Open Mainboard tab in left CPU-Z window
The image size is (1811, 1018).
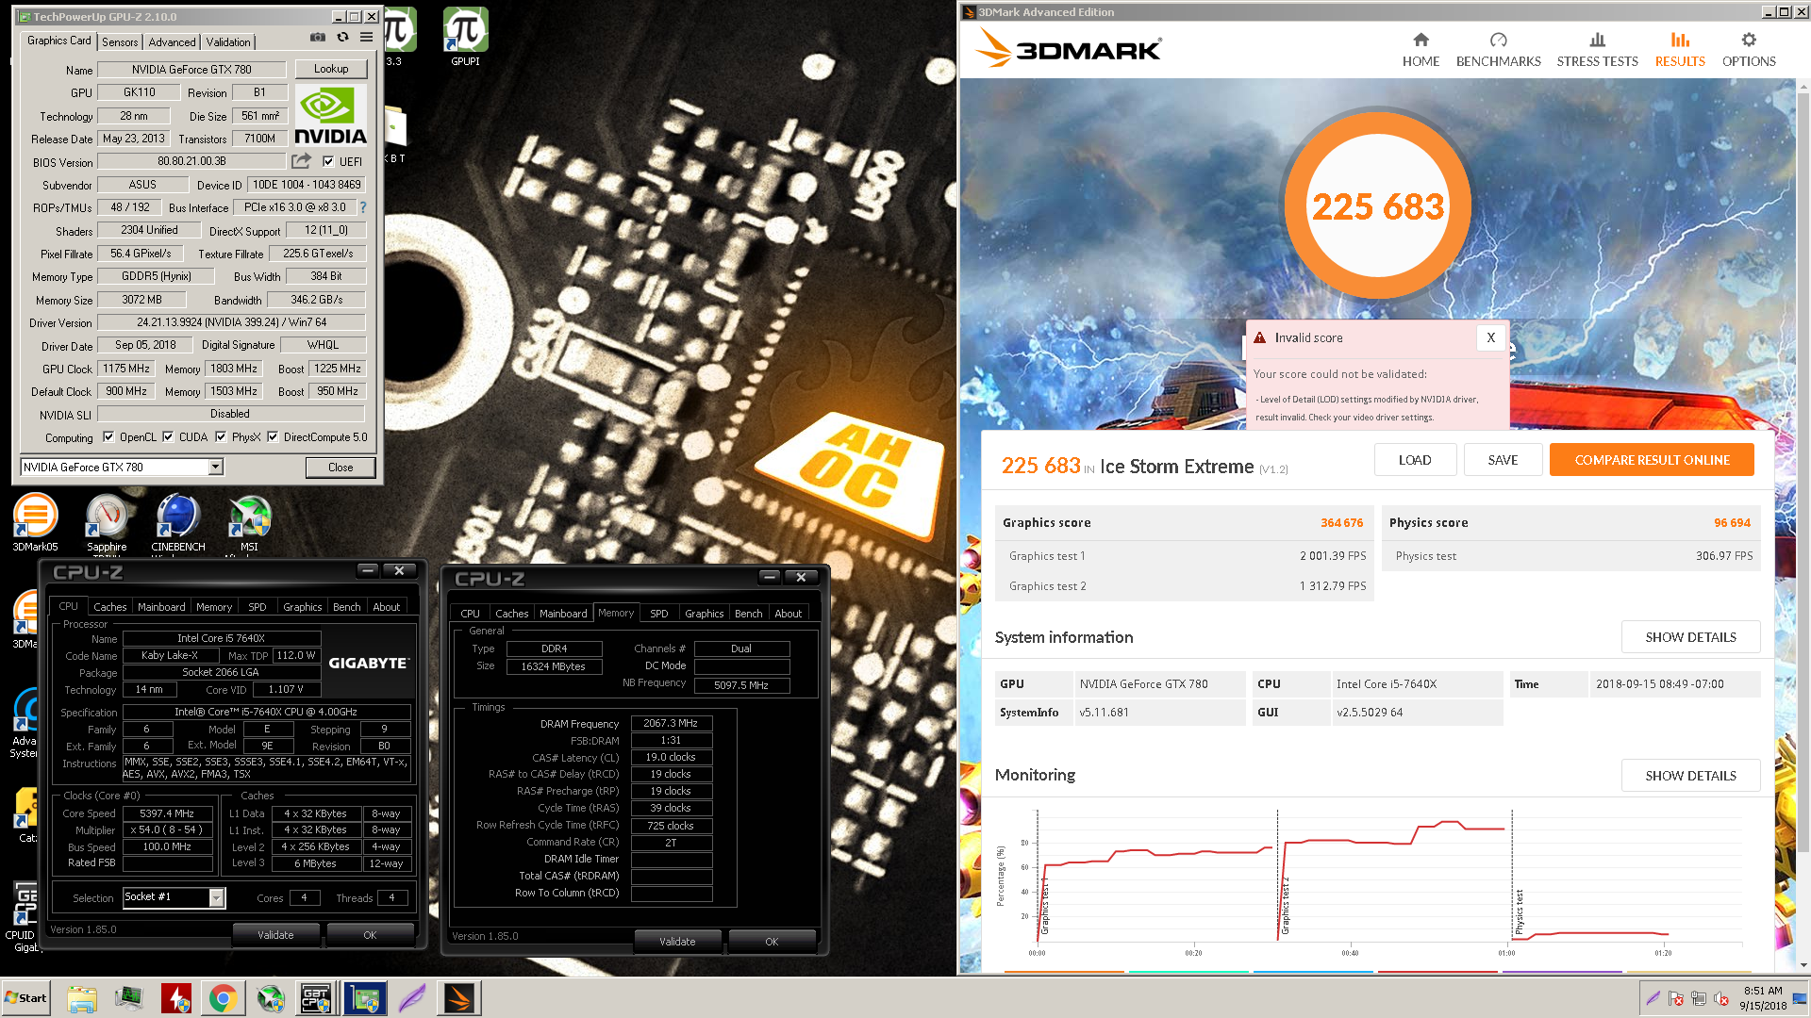click(161, 607)
